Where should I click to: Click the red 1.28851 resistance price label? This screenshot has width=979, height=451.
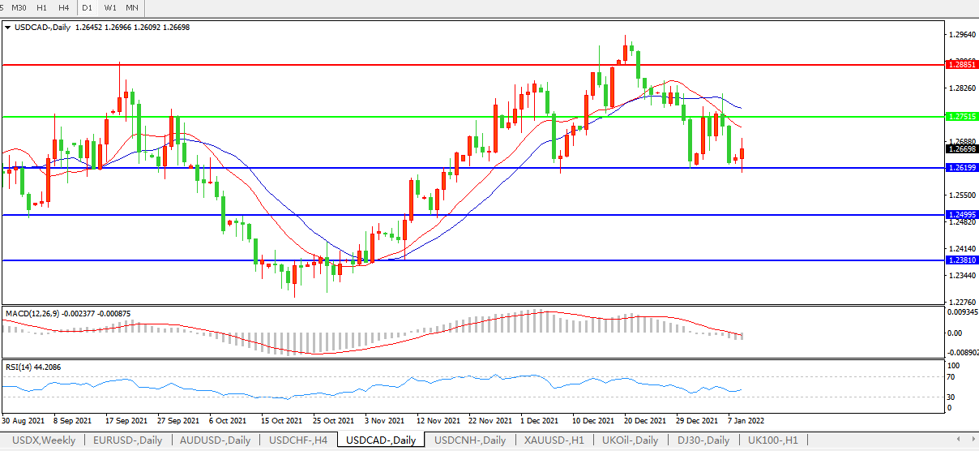tap(961, 63)
